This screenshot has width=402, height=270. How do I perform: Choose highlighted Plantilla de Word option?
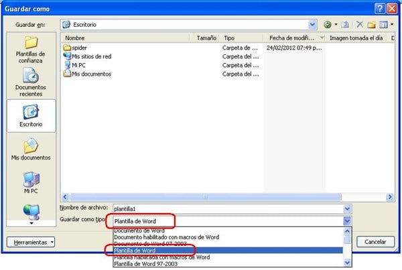pos(228,251)
